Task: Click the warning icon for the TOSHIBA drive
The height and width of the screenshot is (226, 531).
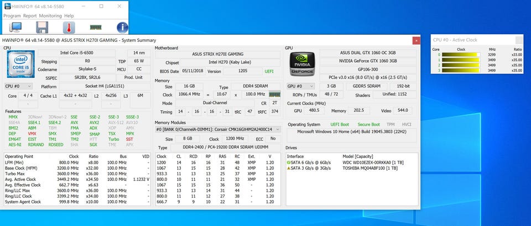Action: tap(289, 168)
